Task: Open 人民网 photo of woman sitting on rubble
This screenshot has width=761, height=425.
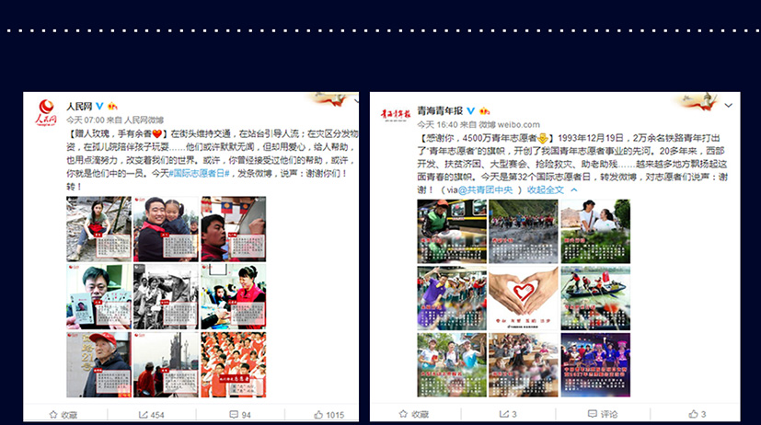Action: coord(99,229)
